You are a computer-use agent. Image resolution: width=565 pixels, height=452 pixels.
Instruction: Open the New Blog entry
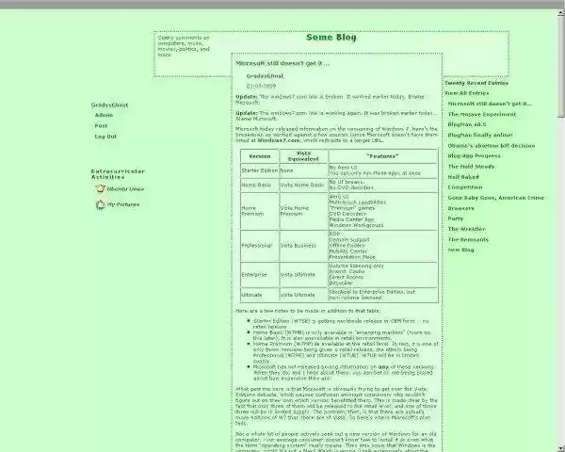[460, 250]
